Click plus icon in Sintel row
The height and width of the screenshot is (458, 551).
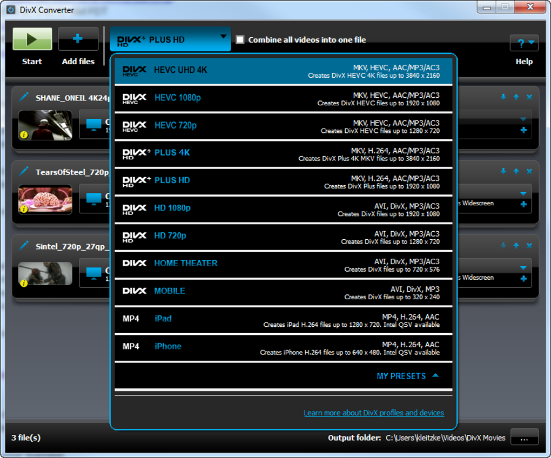(523, 279)
